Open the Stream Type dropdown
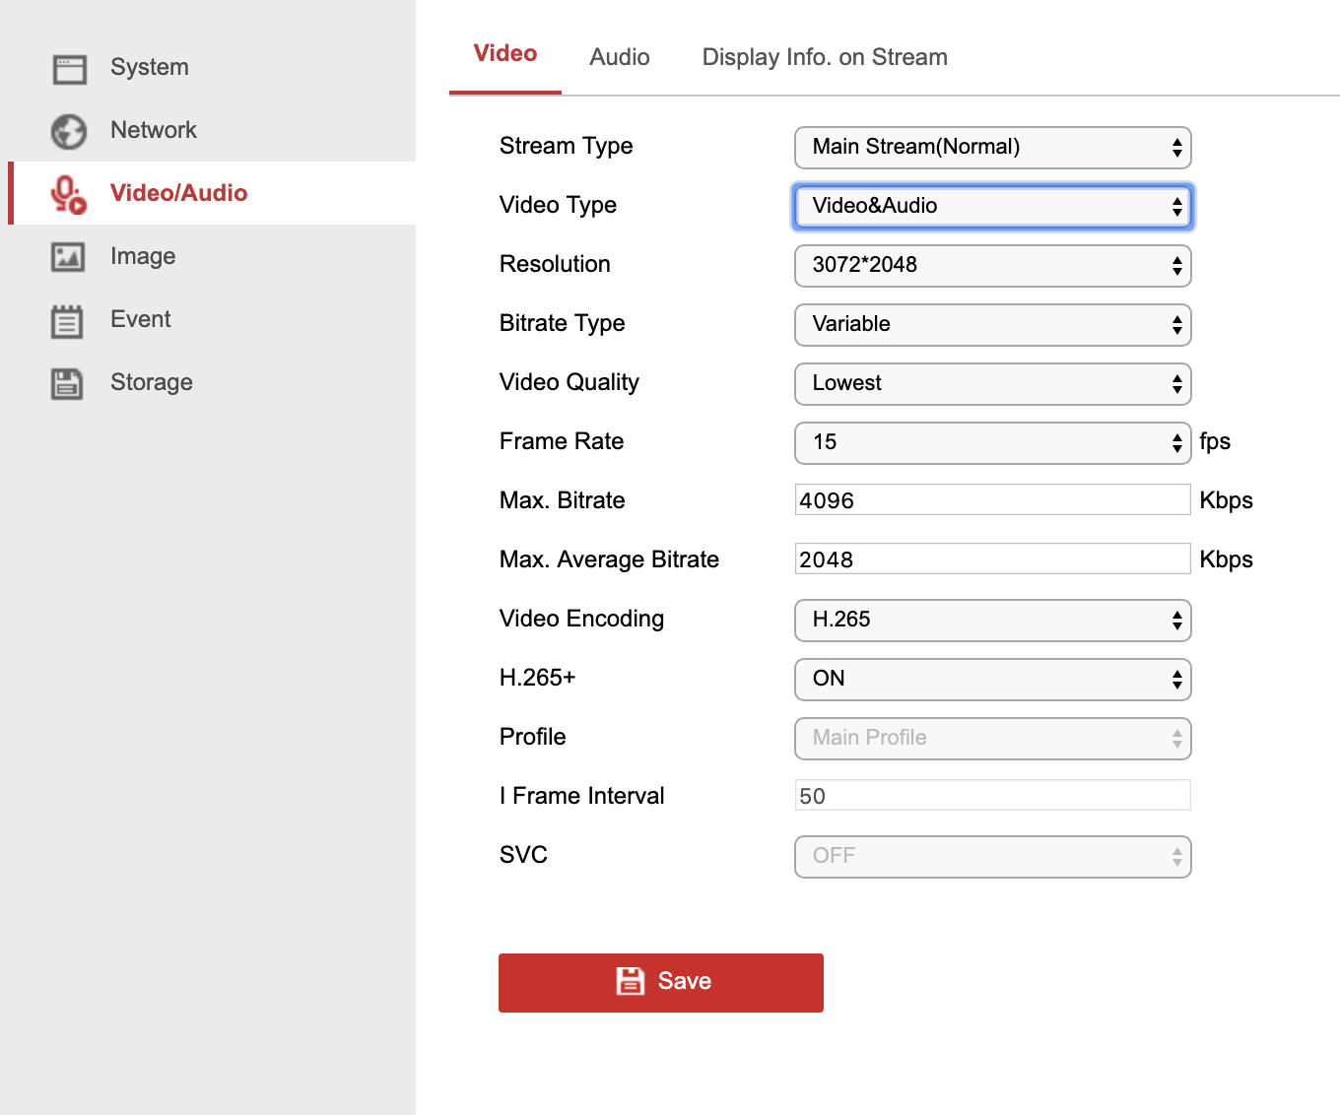This screenshot has width=1340, height=1115. (x=992, y=148)
